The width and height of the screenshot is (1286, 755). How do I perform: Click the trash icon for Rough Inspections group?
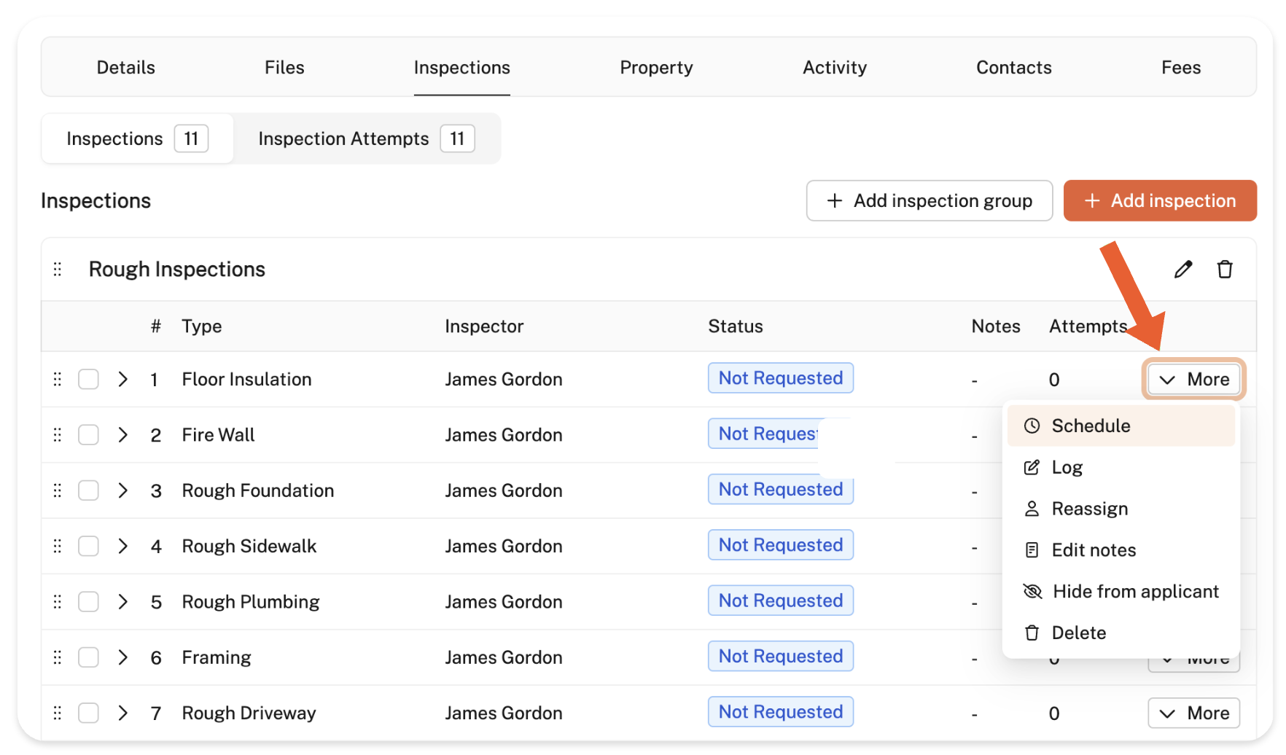(x=1225, y=270)
